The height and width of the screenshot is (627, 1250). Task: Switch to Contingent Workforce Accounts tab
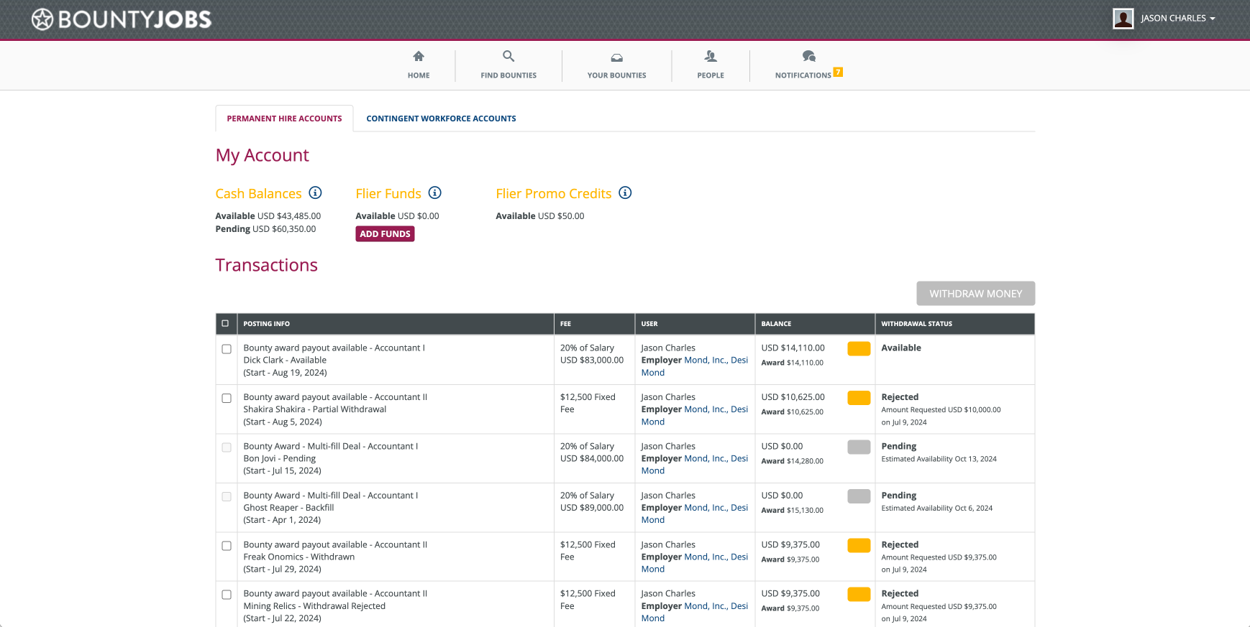(x=441, y=119)
